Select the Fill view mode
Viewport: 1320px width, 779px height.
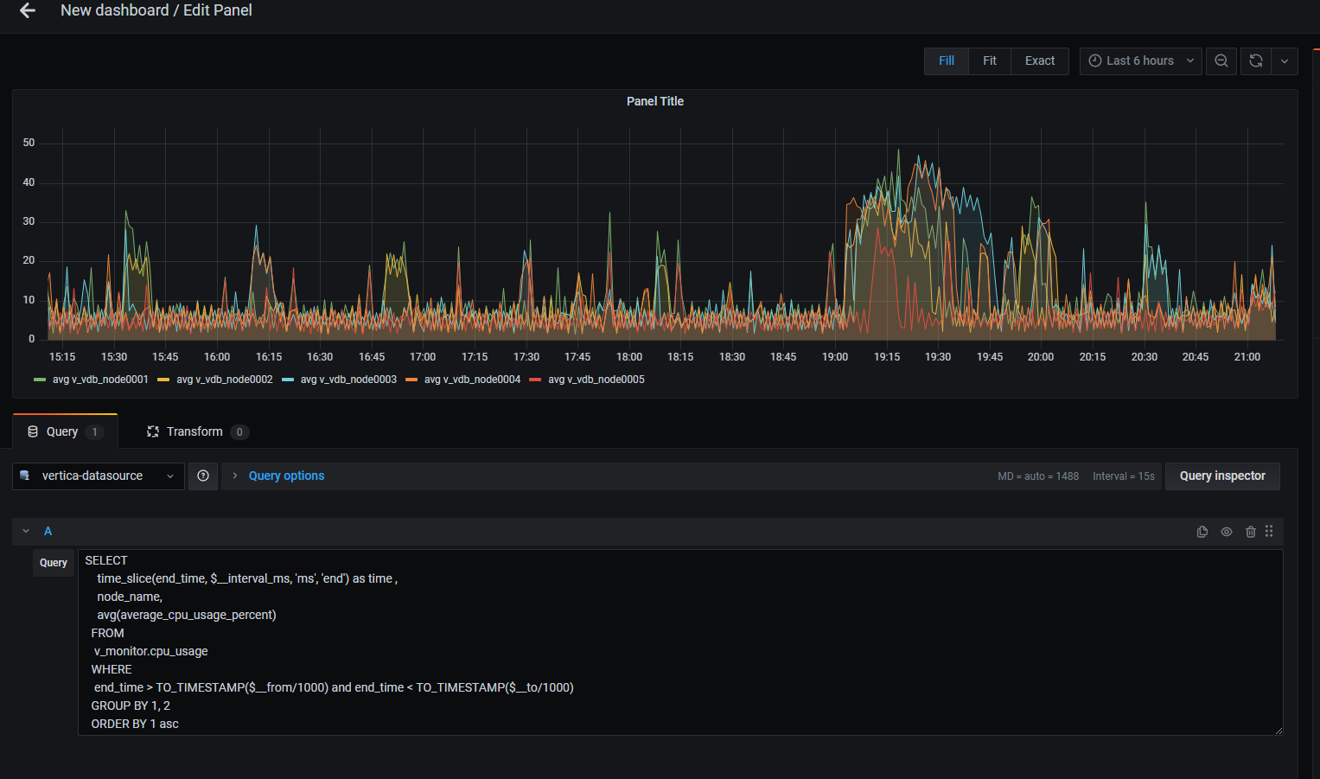(x=947, y=61)
